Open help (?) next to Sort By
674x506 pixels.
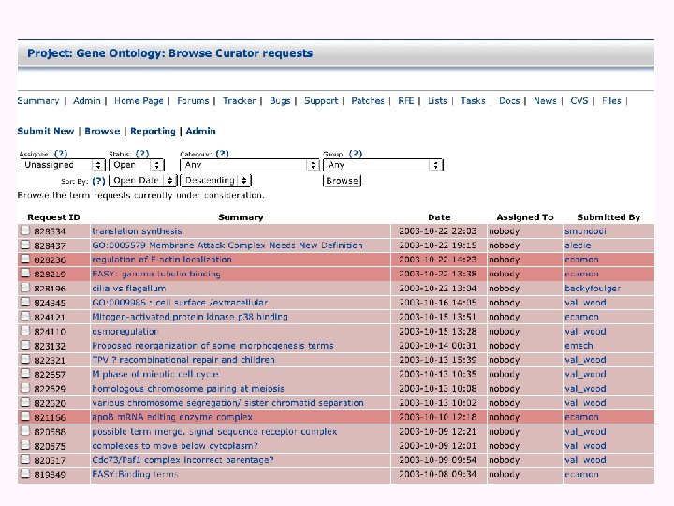tap(98, 181)
